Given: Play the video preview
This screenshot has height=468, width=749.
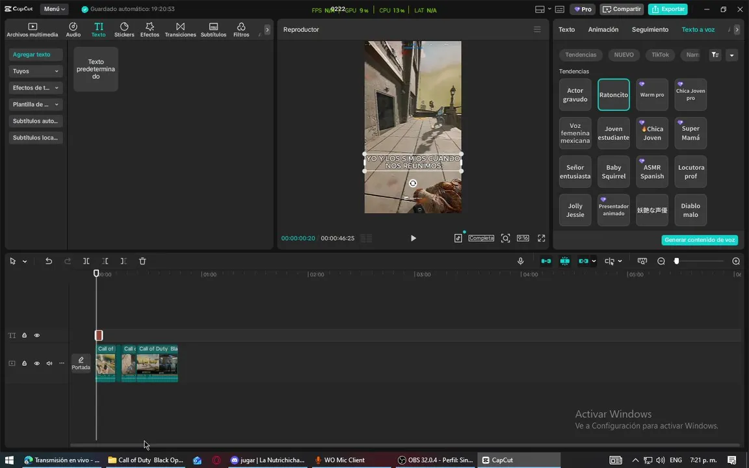Looking at the screenshot, I should click(x=414, y=239).
